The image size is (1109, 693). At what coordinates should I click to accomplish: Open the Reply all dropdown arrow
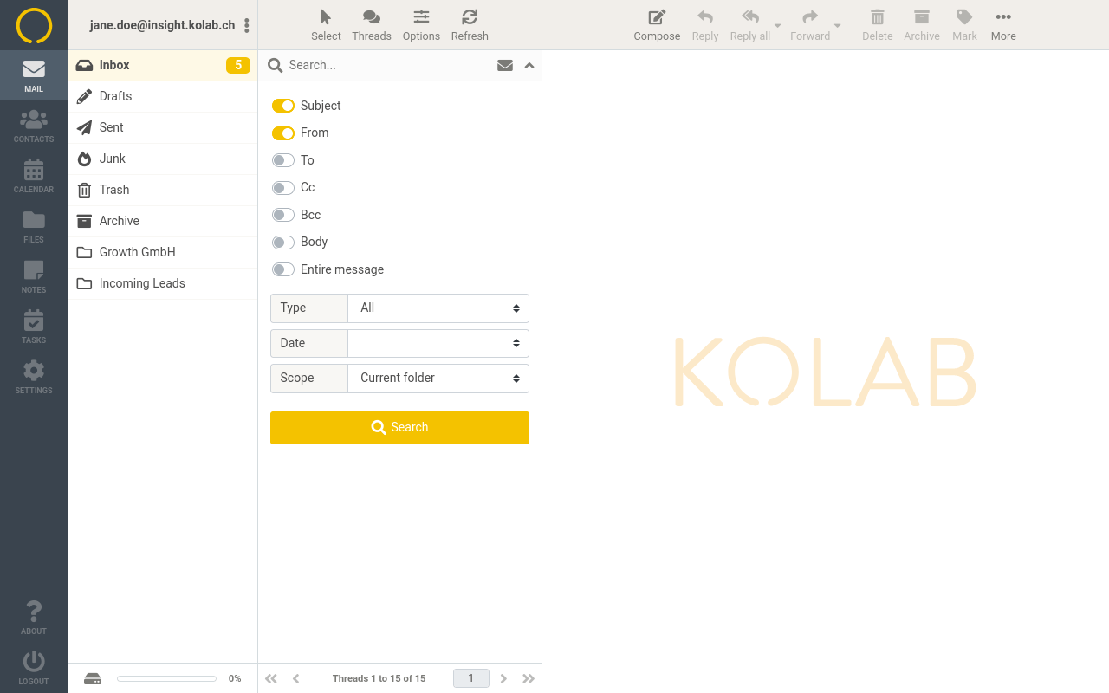coord(778,25)
